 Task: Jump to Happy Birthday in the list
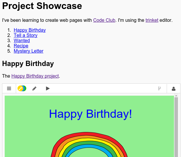30,30
